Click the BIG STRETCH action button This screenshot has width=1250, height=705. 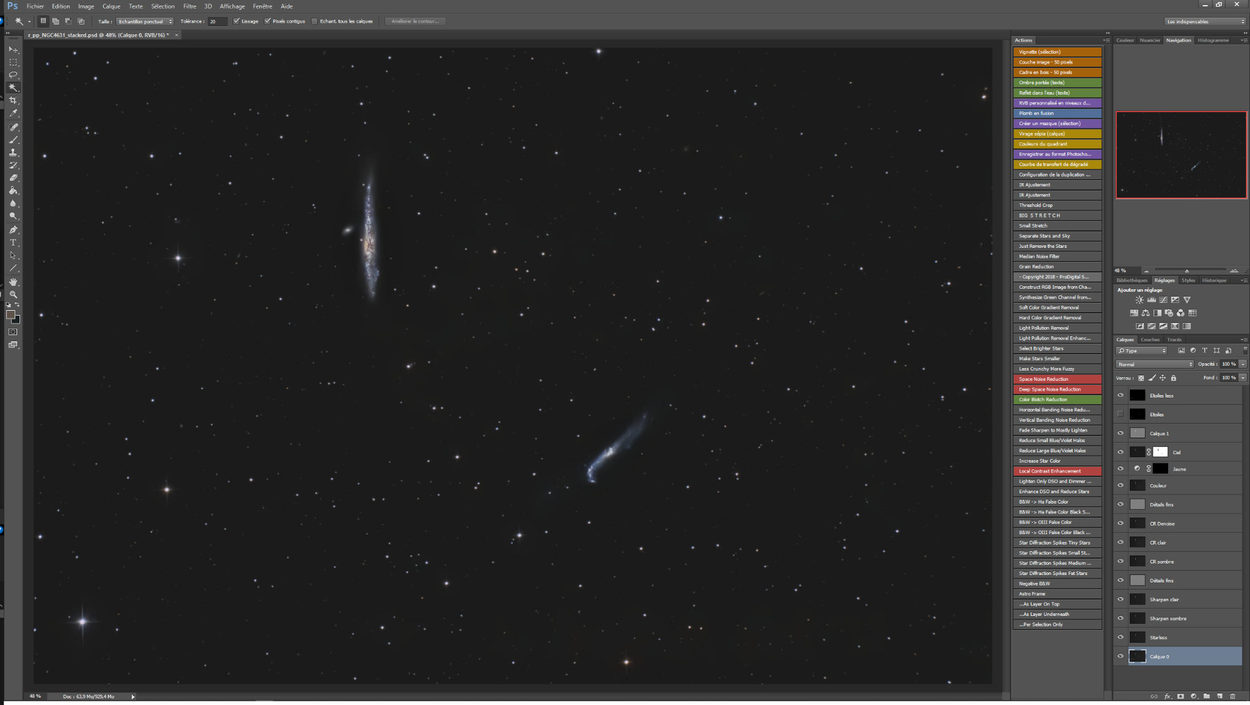click(x=1057, y=215)
